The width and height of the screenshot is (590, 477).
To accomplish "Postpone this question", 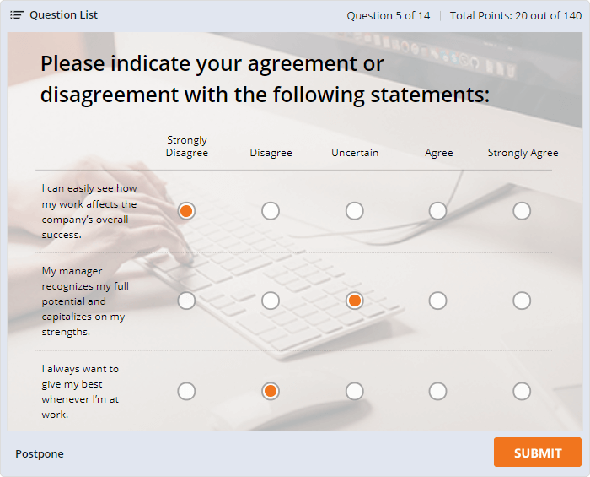I will pos(40,453).
